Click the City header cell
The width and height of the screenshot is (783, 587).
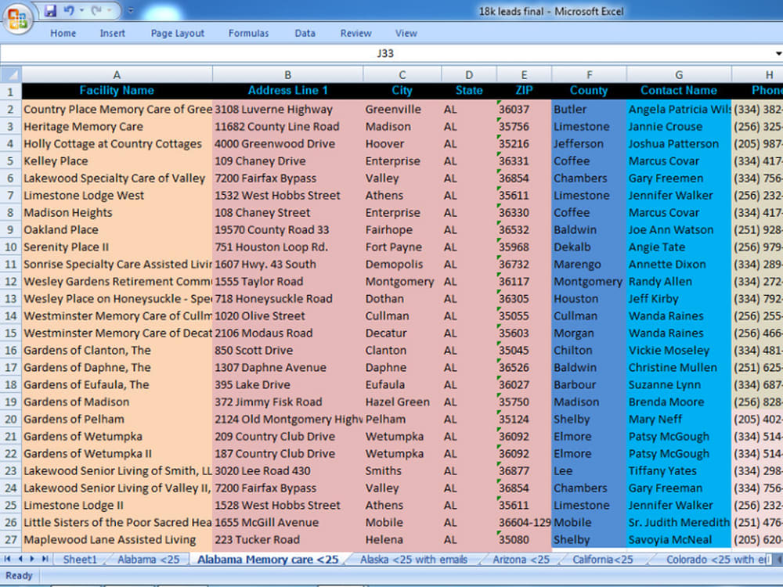coord(402,91)
